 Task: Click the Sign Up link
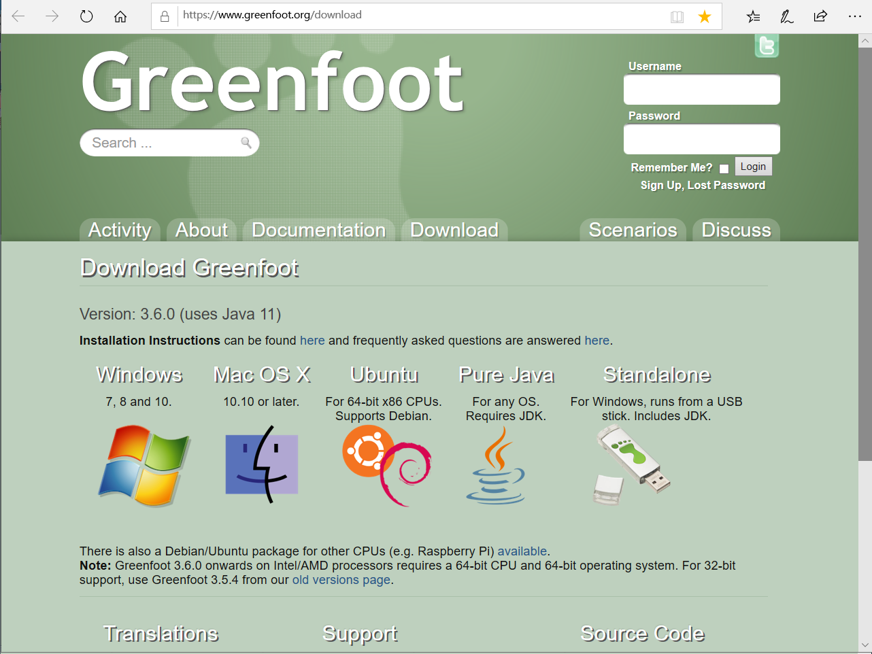tap(659, 185)
